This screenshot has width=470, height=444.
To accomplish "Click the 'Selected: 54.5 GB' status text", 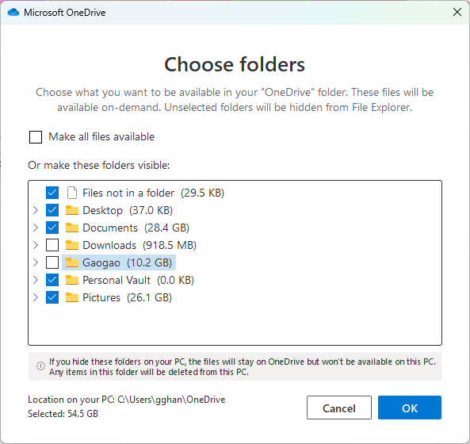I will click(x=63, y=414).
